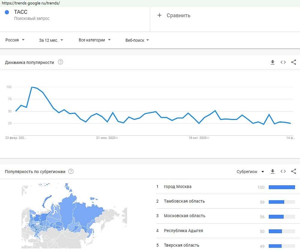
Task: Download the subregion popularity data
Action: (272, 172)
